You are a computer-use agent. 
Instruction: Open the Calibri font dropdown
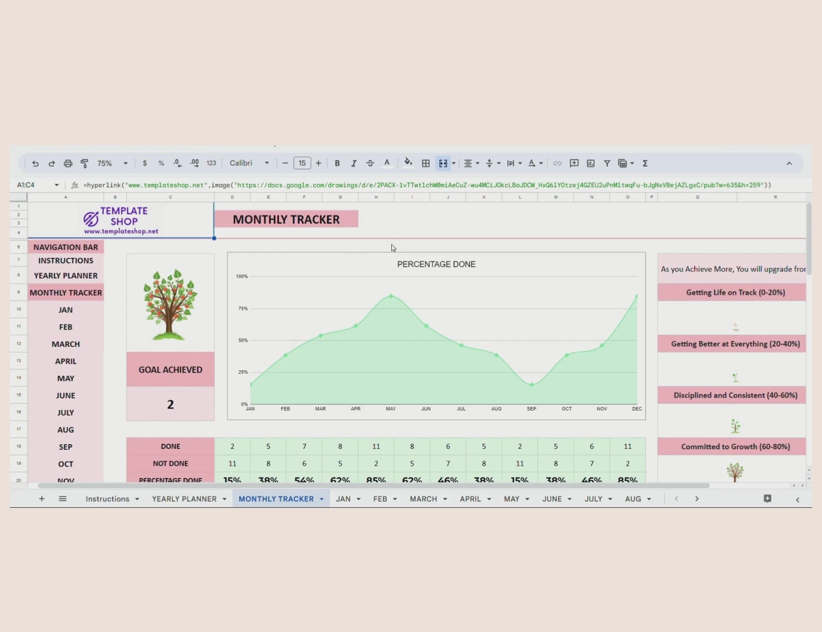249,163
